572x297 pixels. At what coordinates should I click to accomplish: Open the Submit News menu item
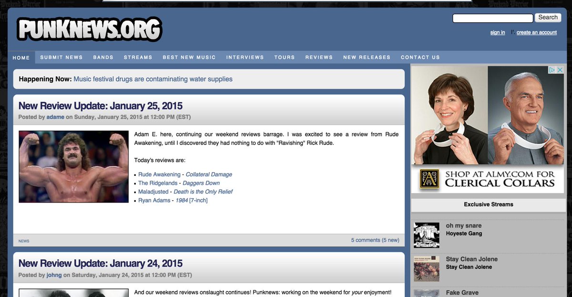61,57
